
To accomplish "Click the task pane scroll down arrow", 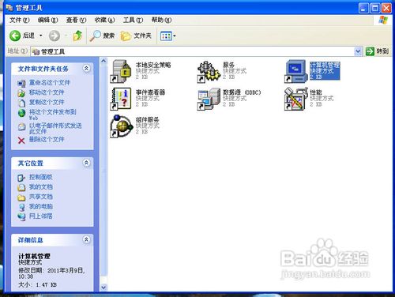I will [103, 288].
